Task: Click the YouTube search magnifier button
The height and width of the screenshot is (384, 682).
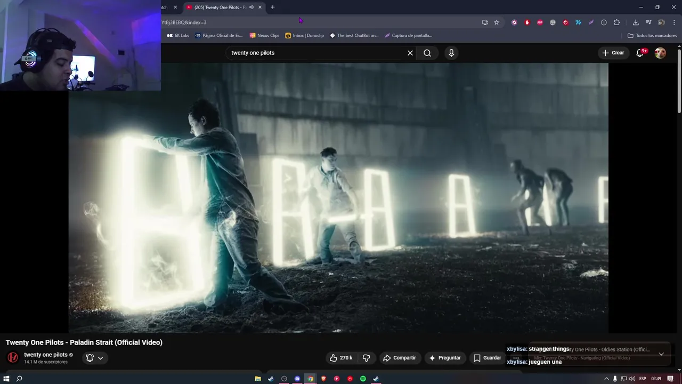Action: coord(427,53)
